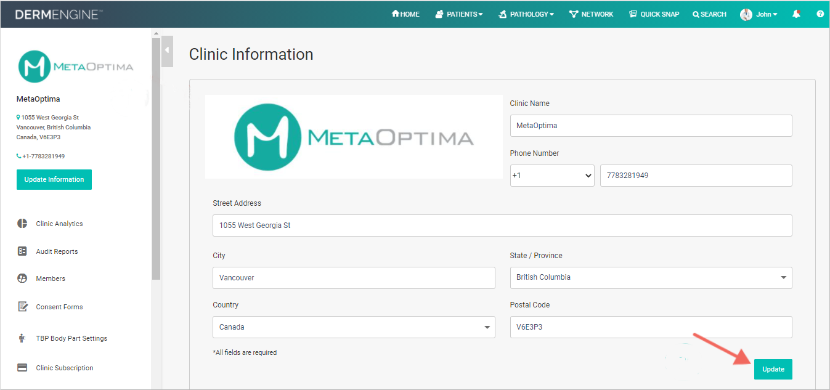Click the Street Address input field
This screenshot has height=390, width=830.
click(x=502, y=225)
